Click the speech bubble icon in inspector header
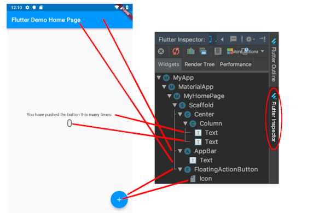The image size is (319, 213). (x=233, y=39)
